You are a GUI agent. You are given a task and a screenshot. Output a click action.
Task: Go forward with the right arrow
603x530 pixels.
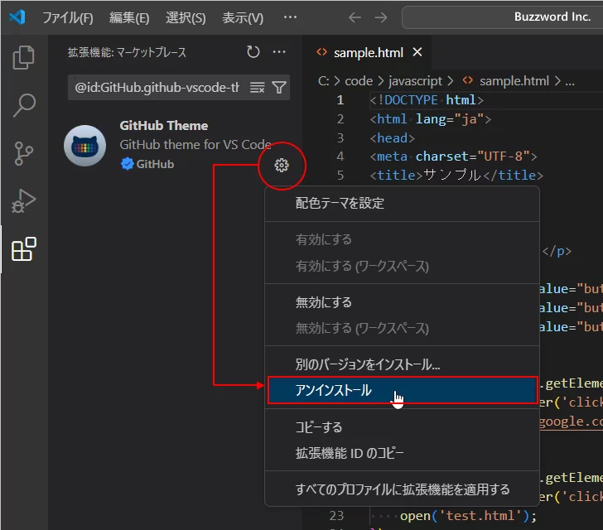381,17
